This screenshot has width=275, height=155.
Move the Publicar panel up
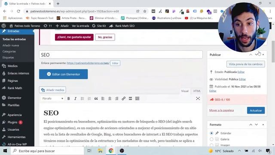click(x=251, y=55)
